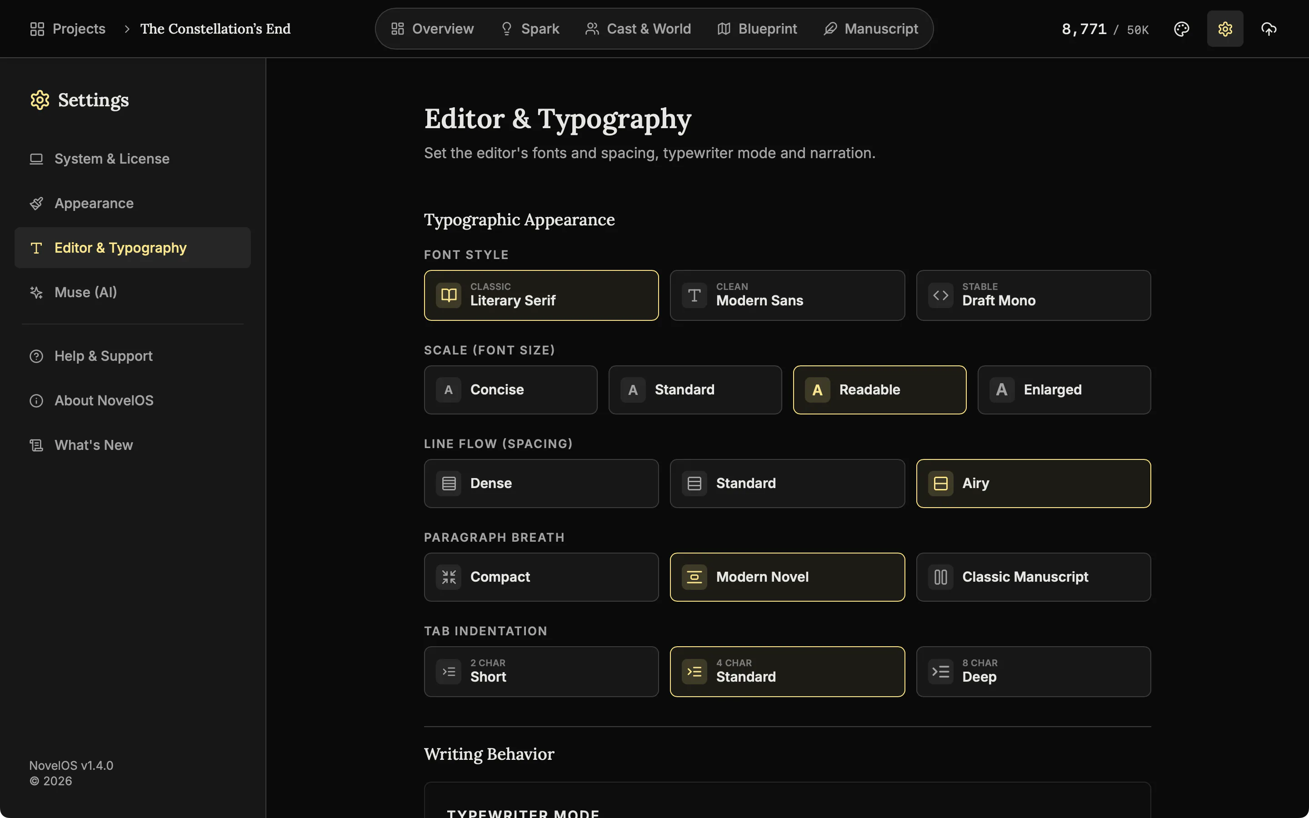Open the Appearance settings section

tap(133, 204)
